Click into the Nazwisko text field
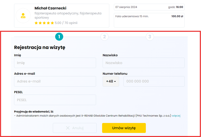This screenshot has height=137, width=201. pos(143,63)
